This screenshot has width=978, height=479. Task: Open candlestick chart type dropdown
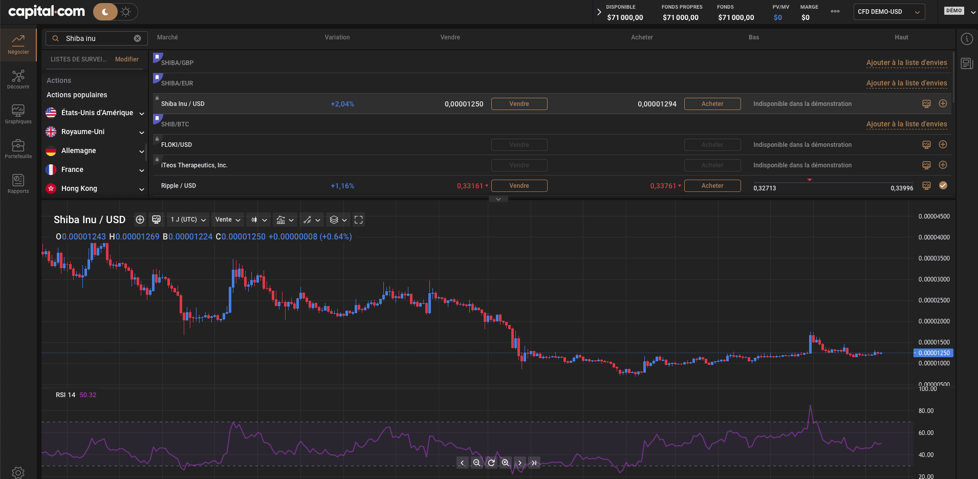pyautogui.click(x=259, y=220)
